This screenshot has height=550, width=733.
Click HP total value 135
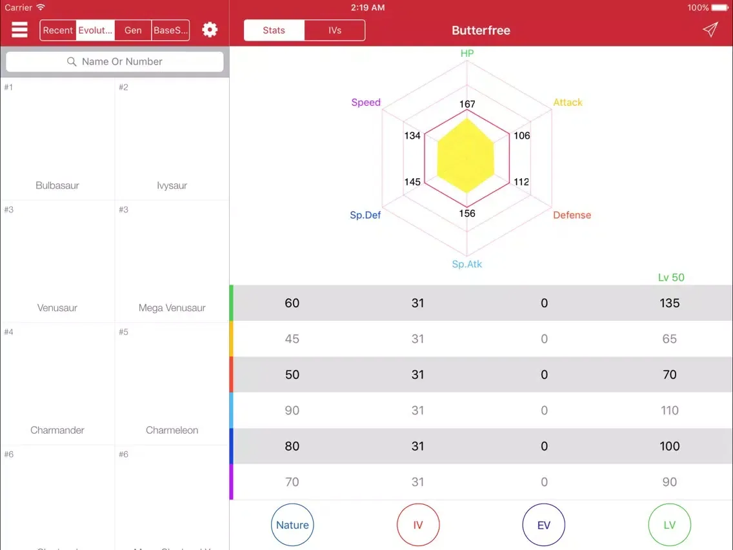(x=669, y=303)
